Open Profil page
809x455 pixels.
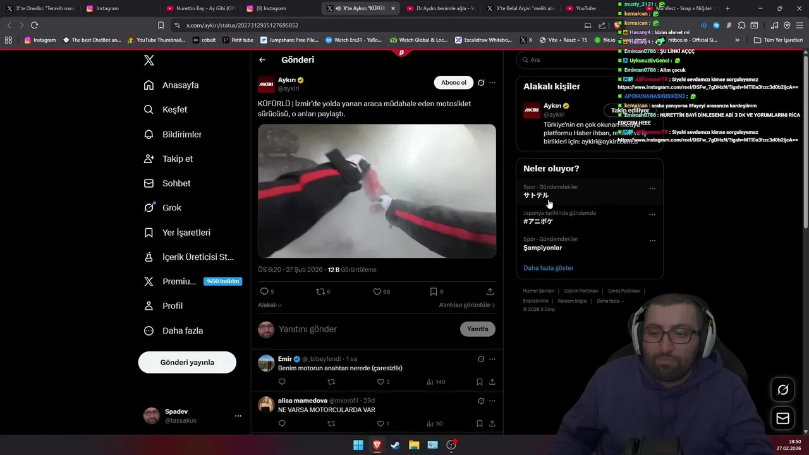click(163, 306)
